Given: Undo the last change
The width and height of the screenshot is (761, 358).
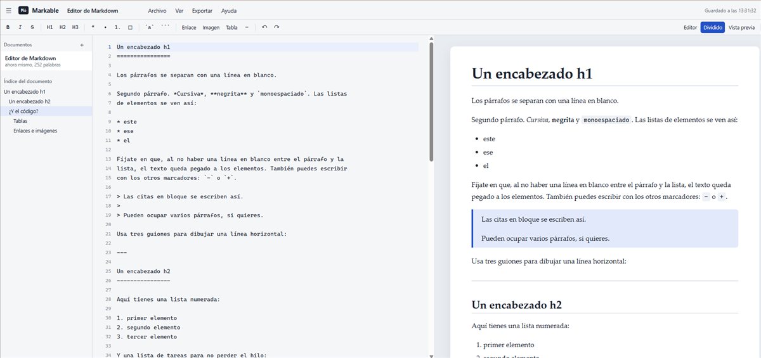Looking at the screenshot, I should (x=264, y=27).
